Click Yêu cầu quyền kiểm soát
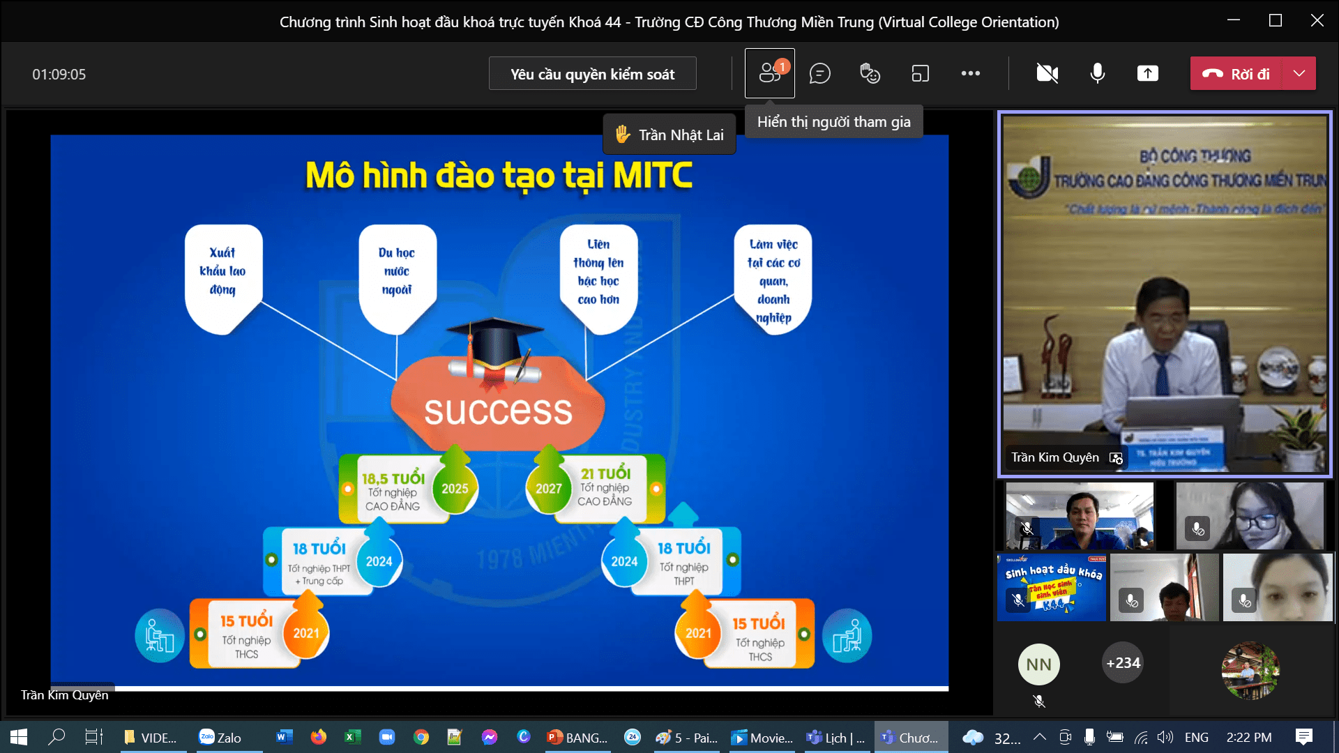Screen dimensions: 1339x753 (592, 74)
